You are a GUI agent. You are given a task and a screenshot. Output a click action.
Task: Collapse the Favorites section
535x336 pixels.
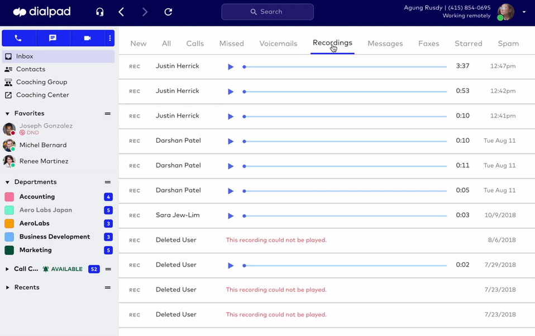point(7,113)
